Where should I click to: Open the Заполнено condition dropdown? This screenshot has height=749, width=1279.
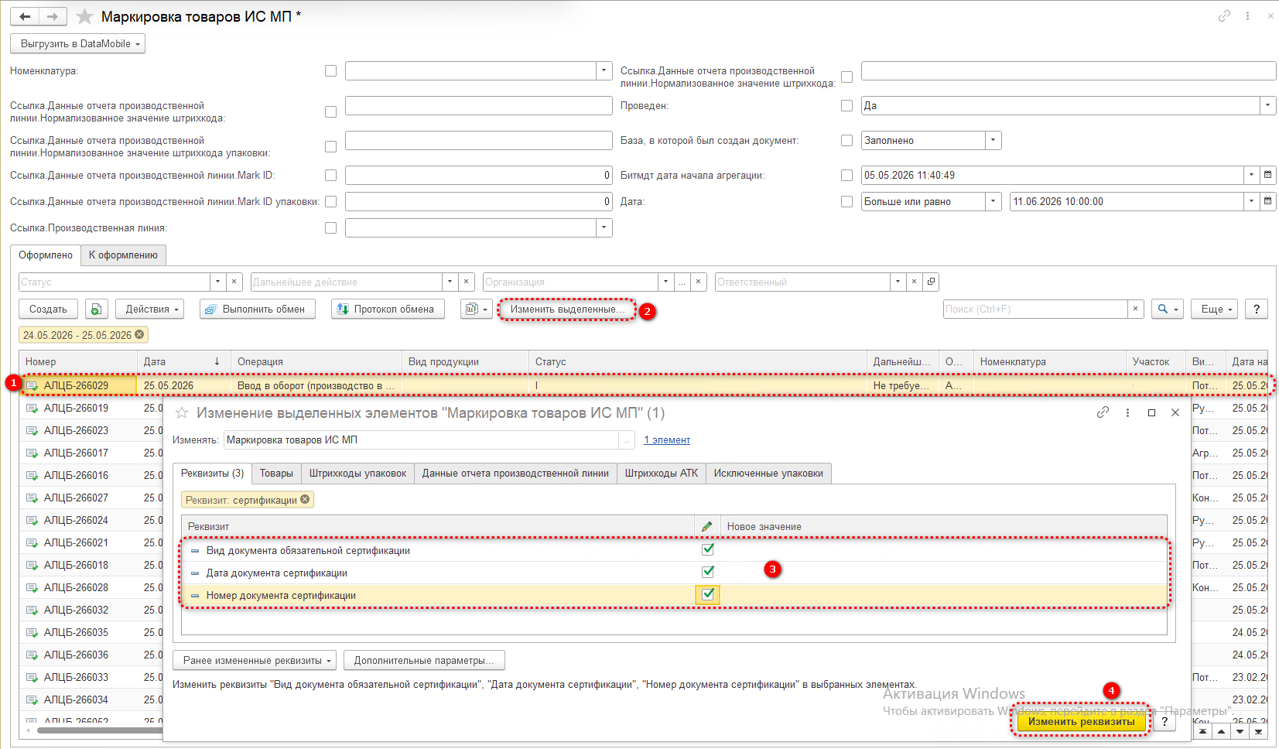[x=993, y=140]
